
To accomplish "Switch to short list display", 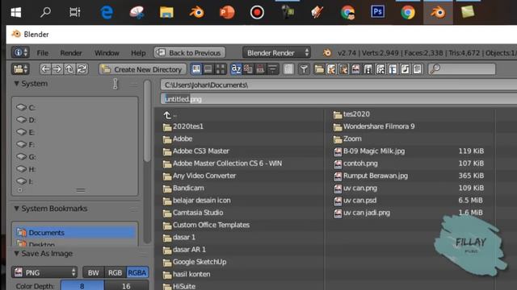I will point(196,69).
